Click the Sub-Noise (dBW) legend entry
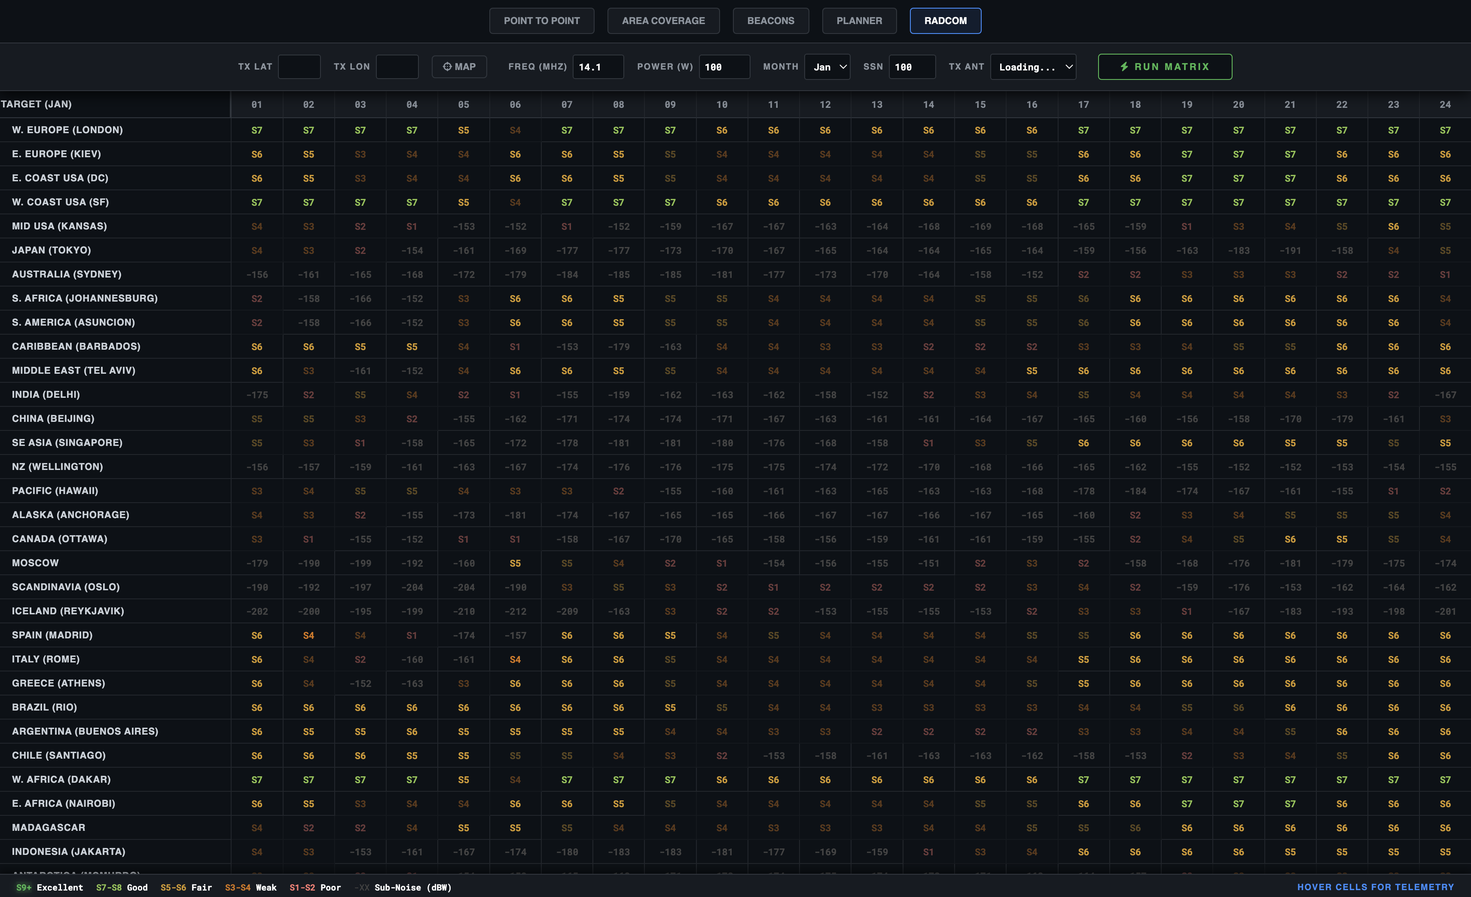Screen dimensions: 1471x897 coord(403,888)
